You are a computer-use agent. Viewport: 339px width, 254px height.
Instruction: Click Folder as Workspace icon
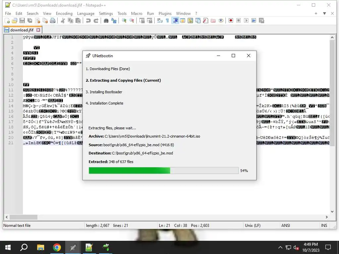pyautogui.click(x=213, y=21)
